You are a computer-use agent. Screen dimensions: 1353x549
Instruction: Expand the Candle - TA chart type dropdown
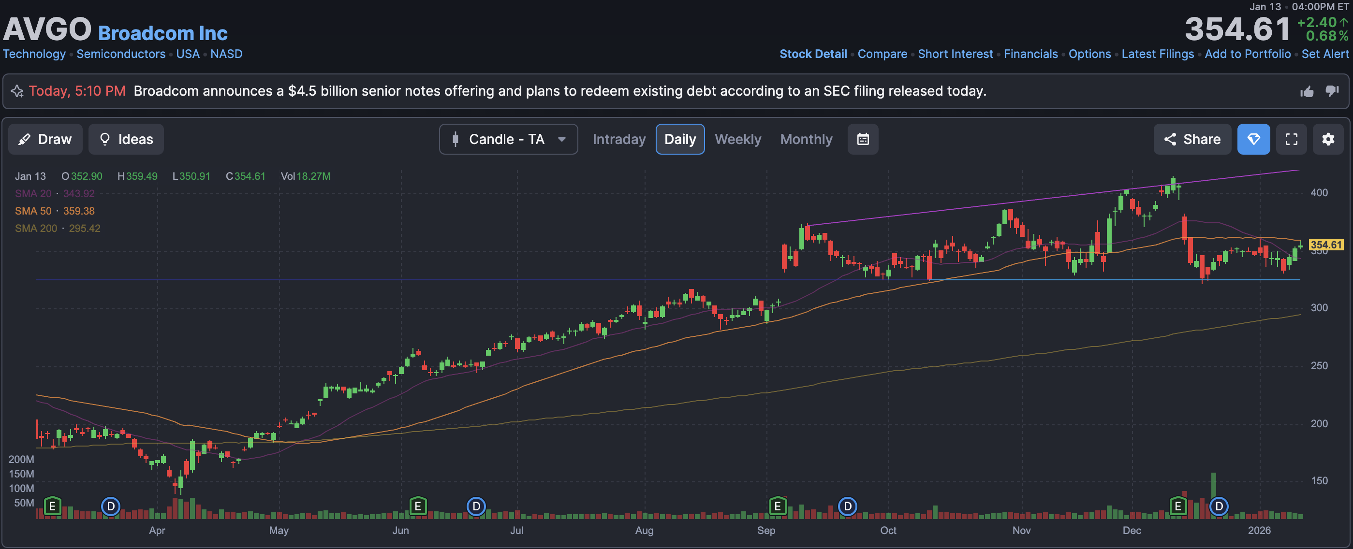[508, 139]
